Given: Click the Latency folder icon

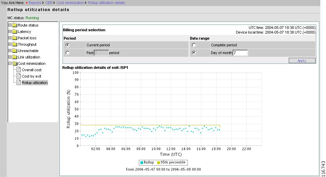Looking at the screenshot, I should pos(15,32).
